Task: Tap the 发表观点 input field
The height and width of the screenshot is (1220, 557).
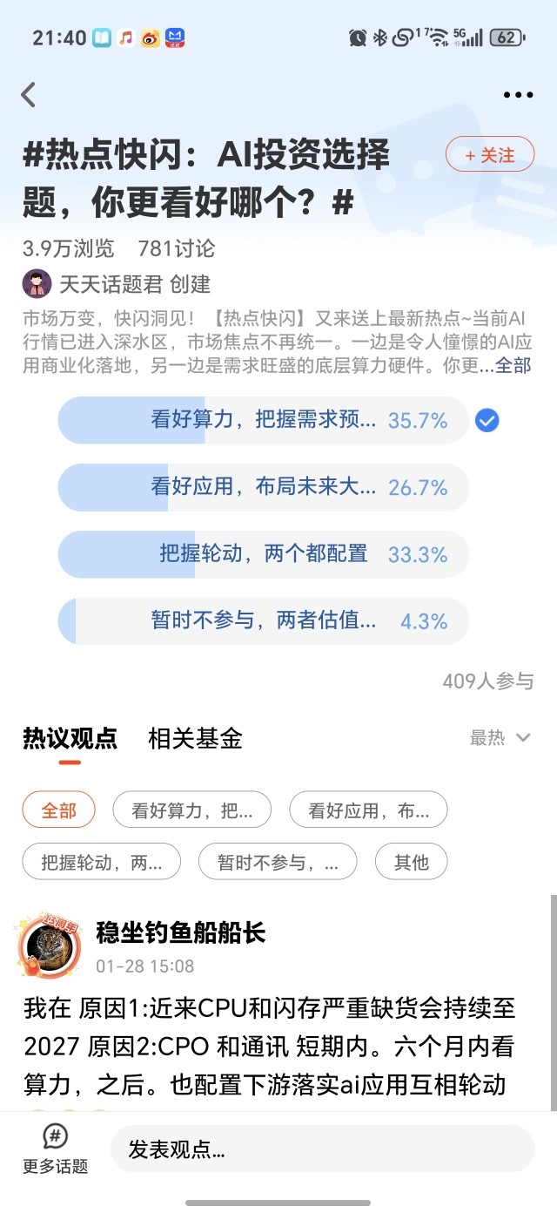Action: click(x=322, y=1149)
